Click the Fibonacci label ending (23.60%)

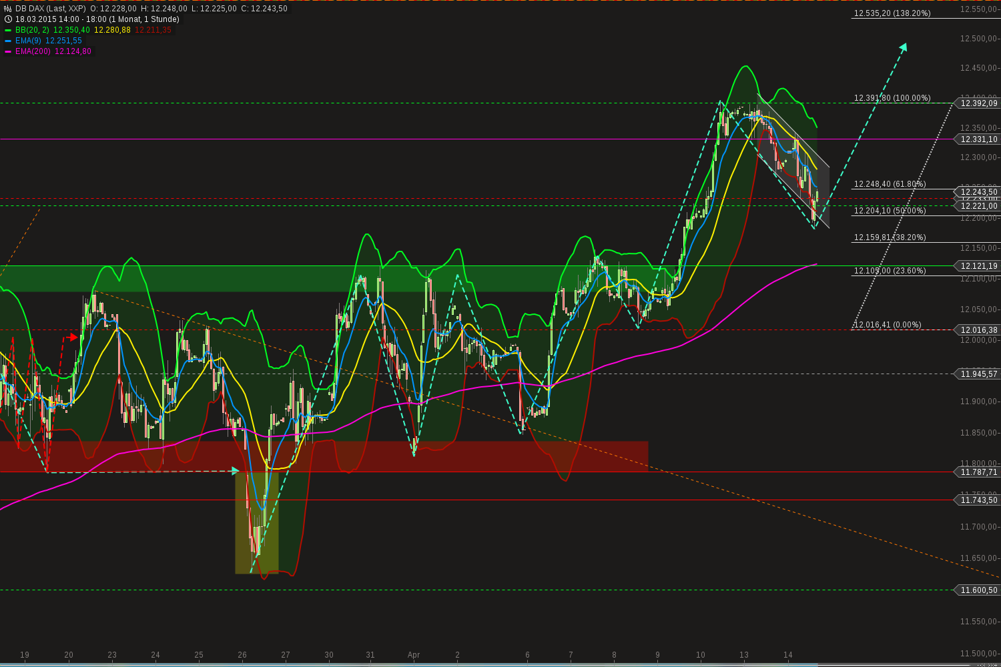click(890, 271)
